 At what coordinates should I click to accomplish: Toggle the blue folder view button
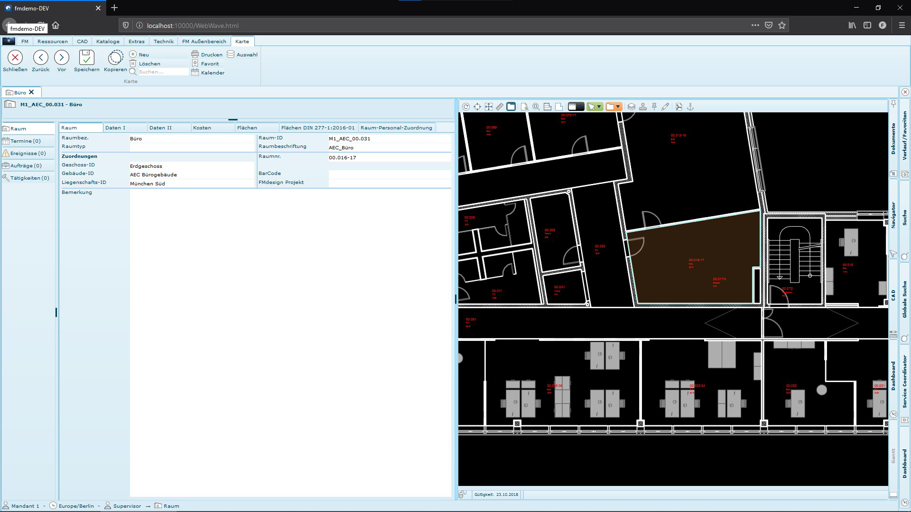coord(511,107)
